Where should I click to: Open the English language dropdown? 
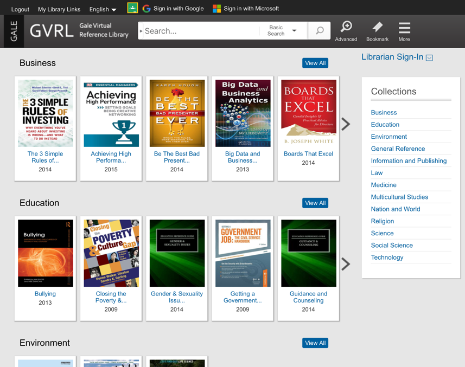[103, 9]
